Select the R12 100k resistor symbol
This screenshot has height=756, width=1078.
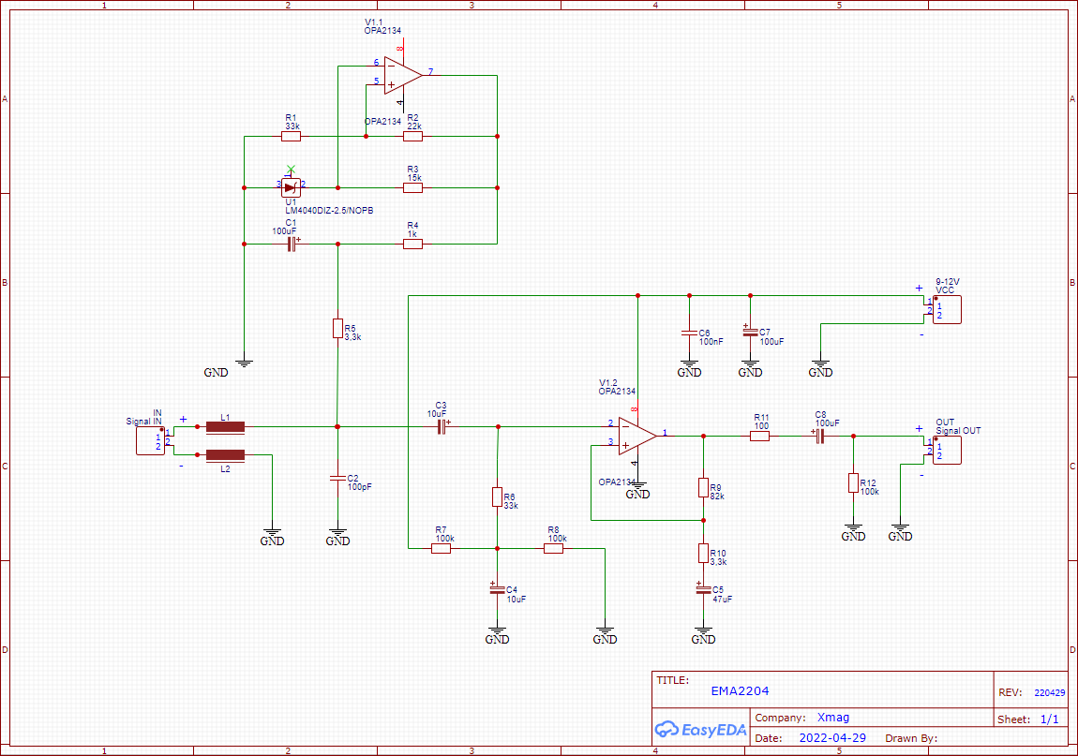click(x=853, y=483)
